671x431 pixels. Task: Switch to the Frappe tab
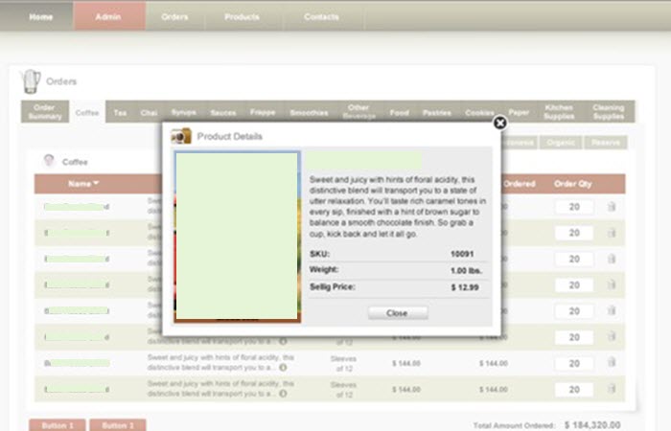pos(263,112)
